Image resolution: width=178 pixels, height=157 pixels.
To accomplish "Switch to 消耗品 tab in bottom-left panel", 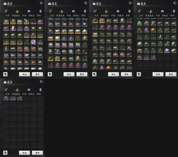I will click(x=31, y=94).
